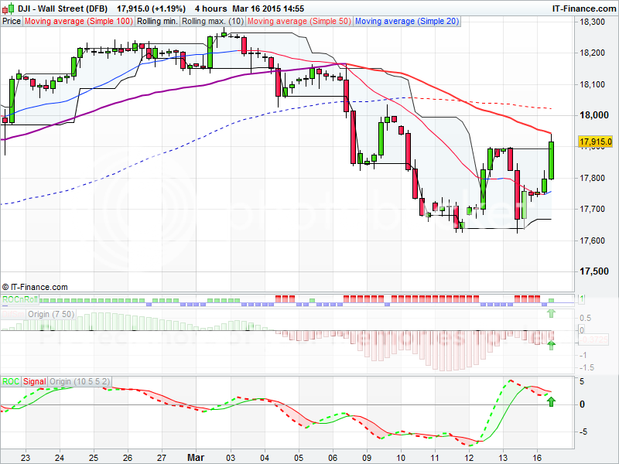Click the yellow 17,915.0 current price tag
The height and width of the screenshot is (464, 619).
tap(595, 142)
